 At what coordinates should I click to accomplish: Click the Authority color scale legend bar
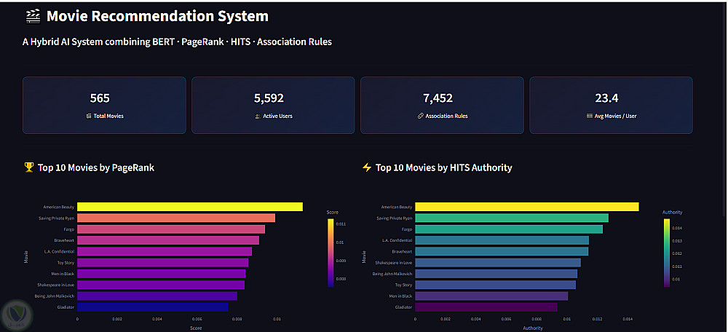tap(667, 253)
